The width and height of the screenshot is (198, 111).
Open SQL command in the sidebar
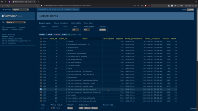coord(9,27)
